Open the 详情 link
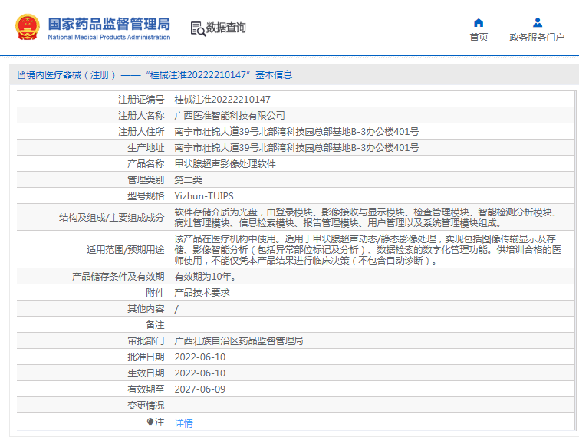Screen dimensions: 579x437 click(183, 423)
